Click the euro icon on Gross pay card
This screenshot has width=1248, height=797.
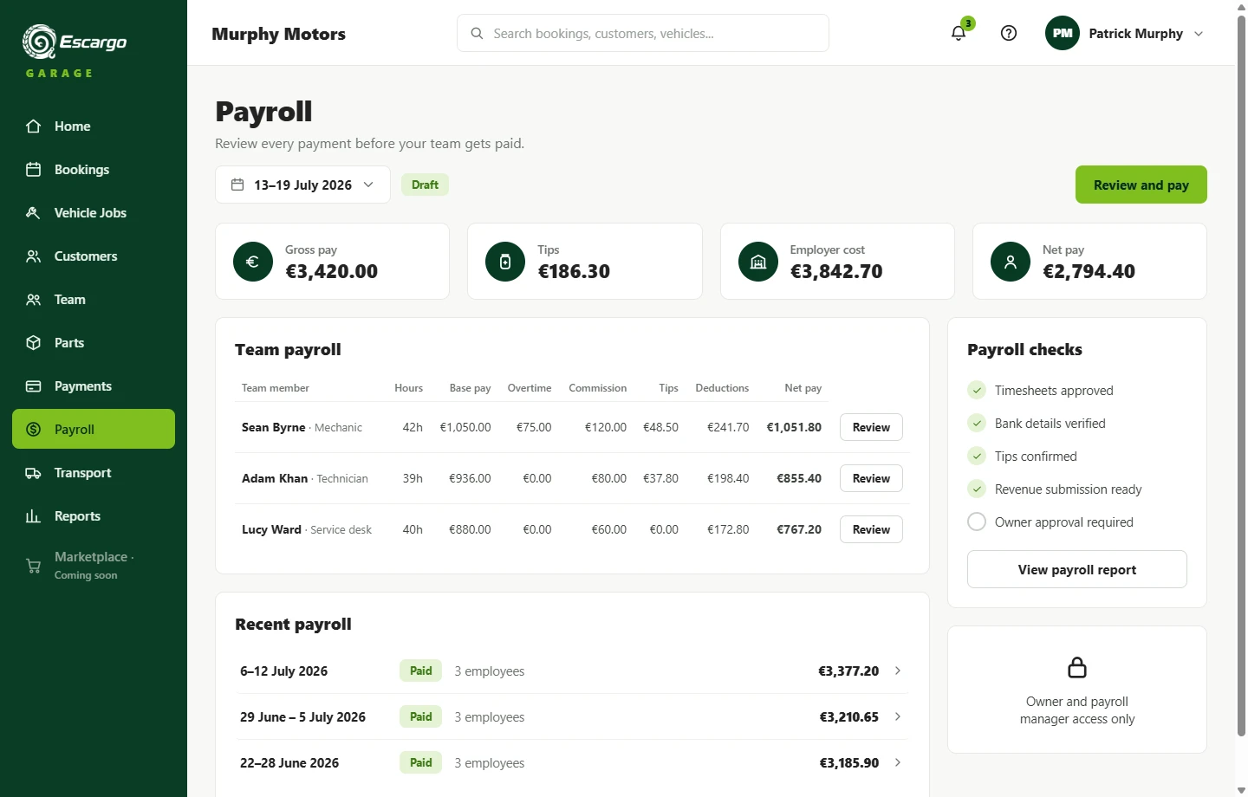click(x=253, y=262)
